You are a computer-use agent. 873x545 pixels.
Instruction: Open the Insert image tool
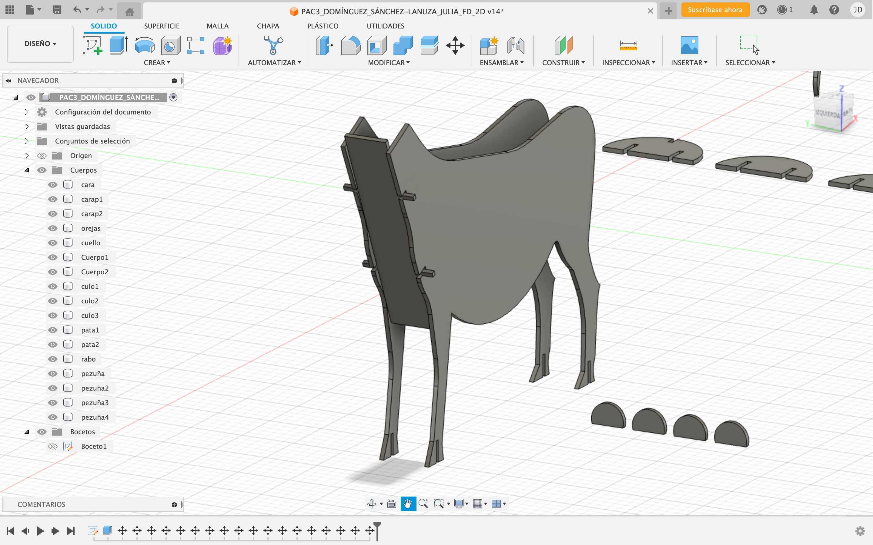(x=689, y=45)
